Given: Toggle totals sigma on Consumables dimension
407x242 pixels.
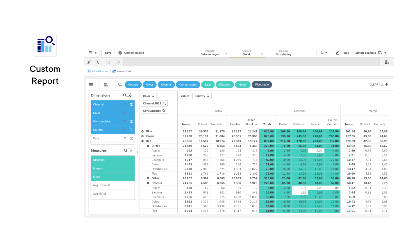Looking at the screenshot, I should point(131,121).
